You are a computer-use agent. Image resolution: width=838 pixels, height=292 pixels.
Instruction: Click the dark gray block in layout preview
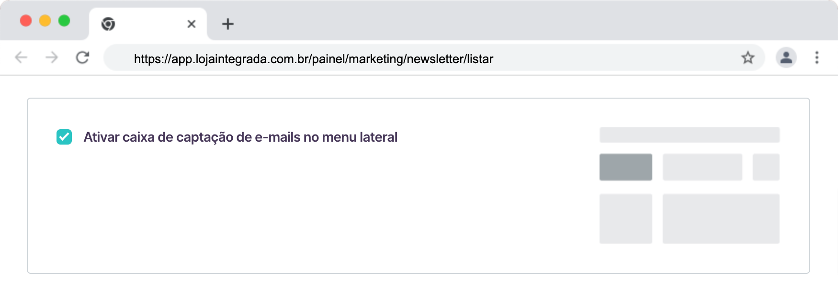coord(625,167)
